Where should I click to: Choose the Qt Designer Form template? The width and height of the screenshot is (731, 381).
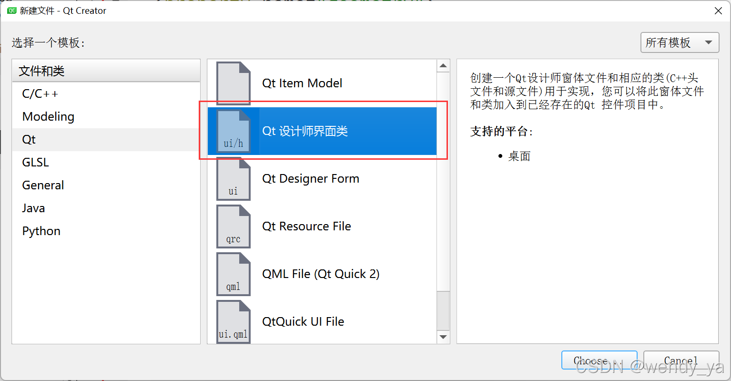pos(322,179)
